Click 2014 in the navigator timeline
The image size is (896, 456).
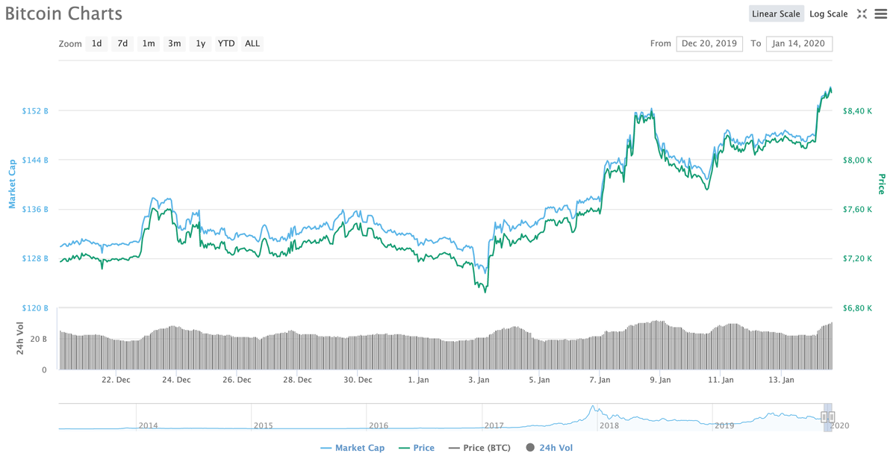[148, 425]
